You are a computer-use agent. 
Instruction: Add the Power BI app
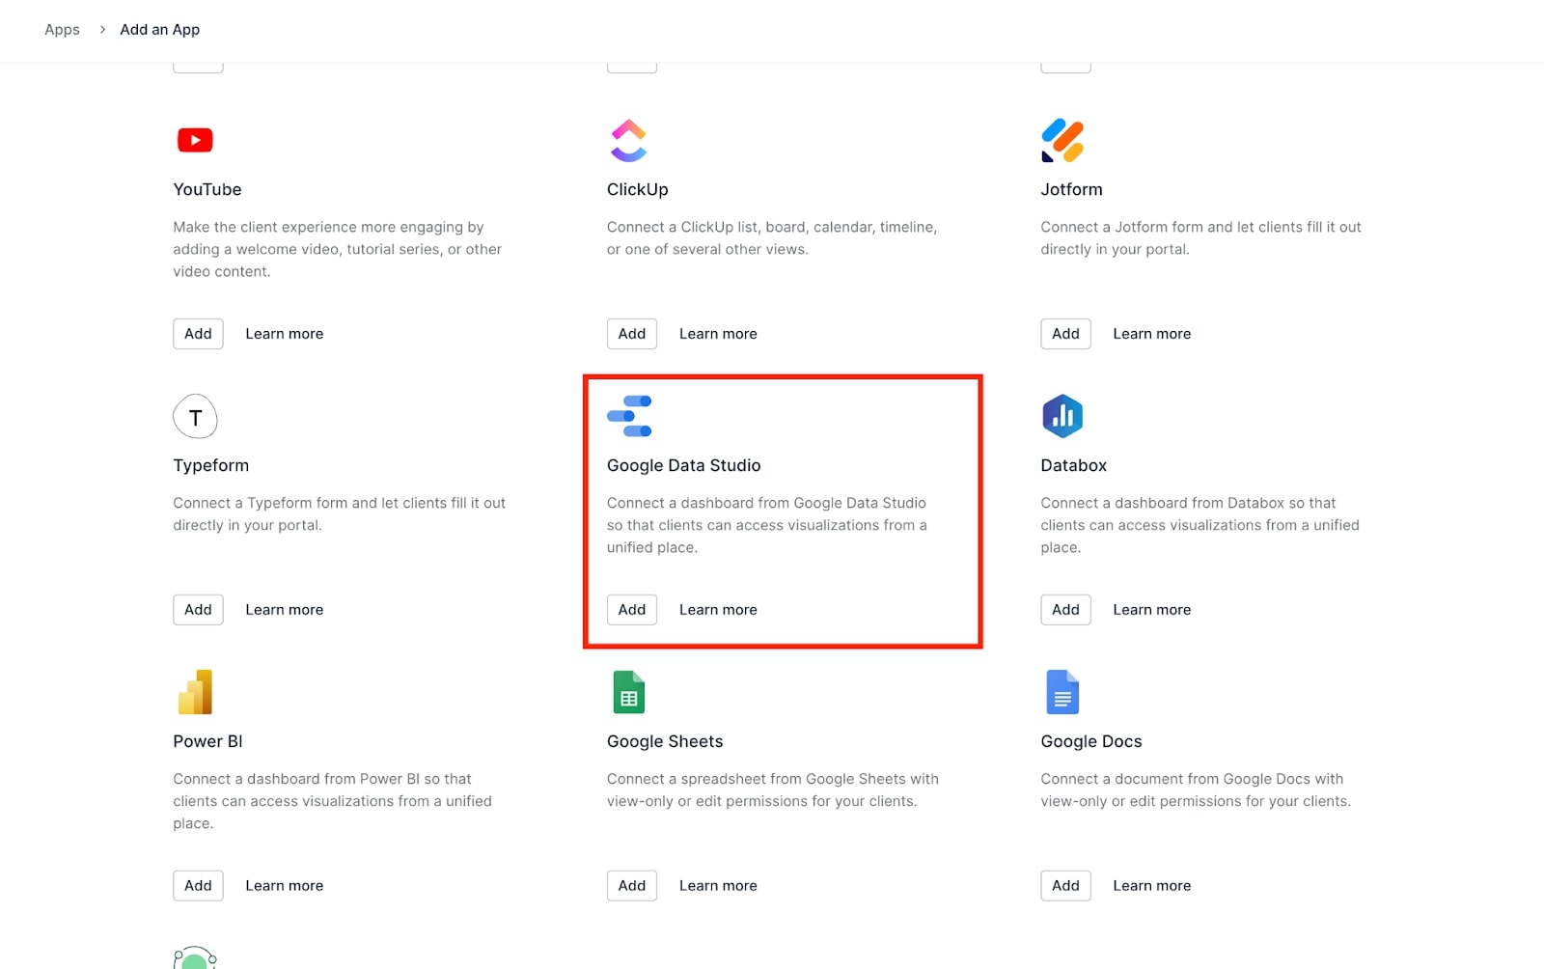198,886
